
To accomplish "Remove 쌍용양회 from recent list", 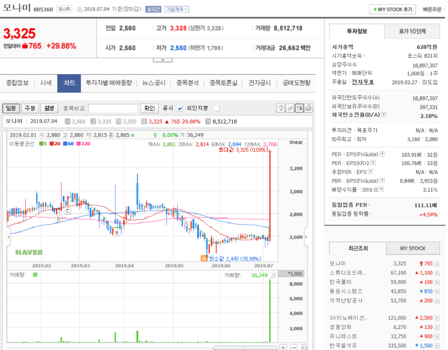I will click(x=437, y=328).
